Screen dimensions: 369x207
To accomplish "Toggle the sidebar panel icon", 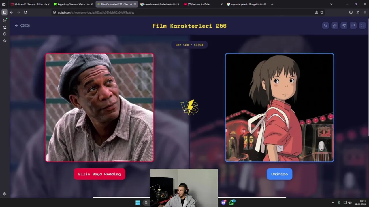I will pos(5,12).
